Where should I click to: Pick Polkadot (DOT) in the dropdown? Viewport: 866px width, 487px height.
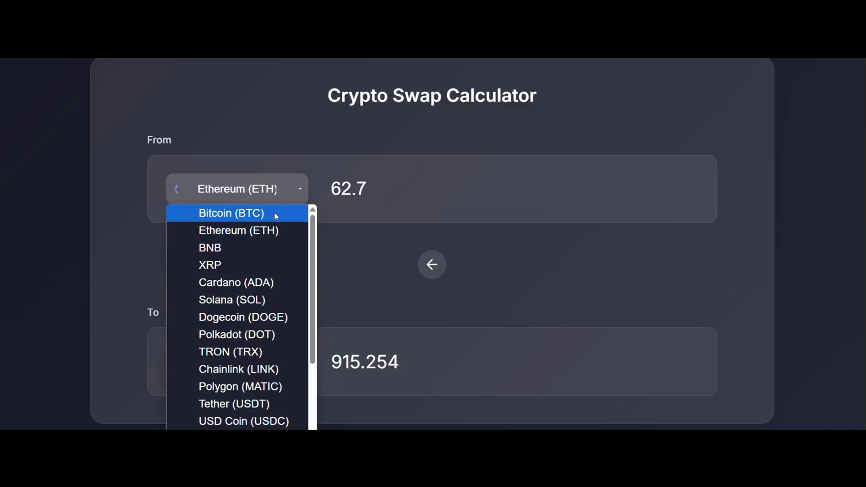[237, 334]
